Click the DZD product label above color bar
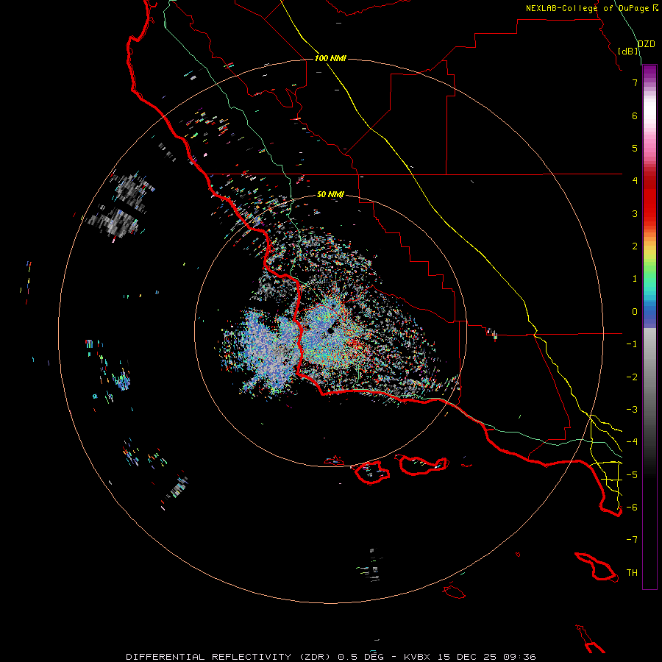Screen dimensions: 662x662 tap(647, 44)
